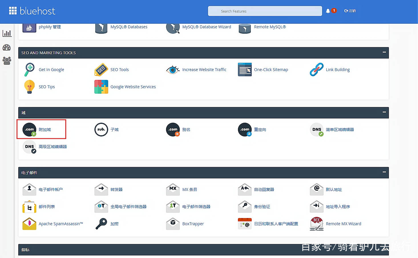Click the 高级区域编辑器 DNS icon

[x=29, y=147]
